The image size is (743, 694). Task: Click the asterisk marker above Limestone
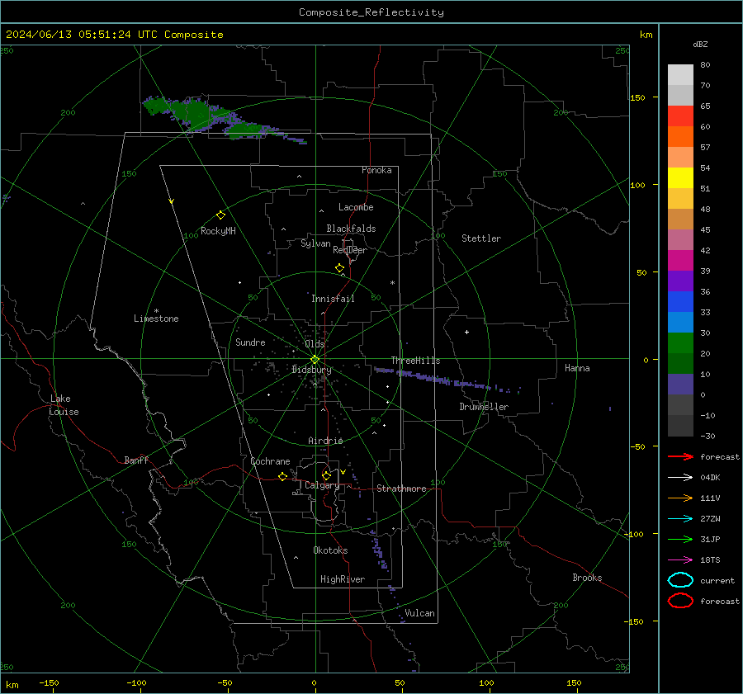point(156,311)
